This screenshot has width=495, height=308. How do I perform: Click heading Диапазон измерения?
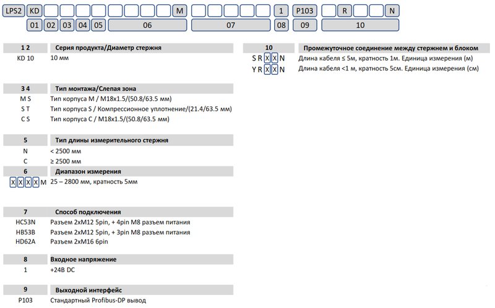(88, 171)
